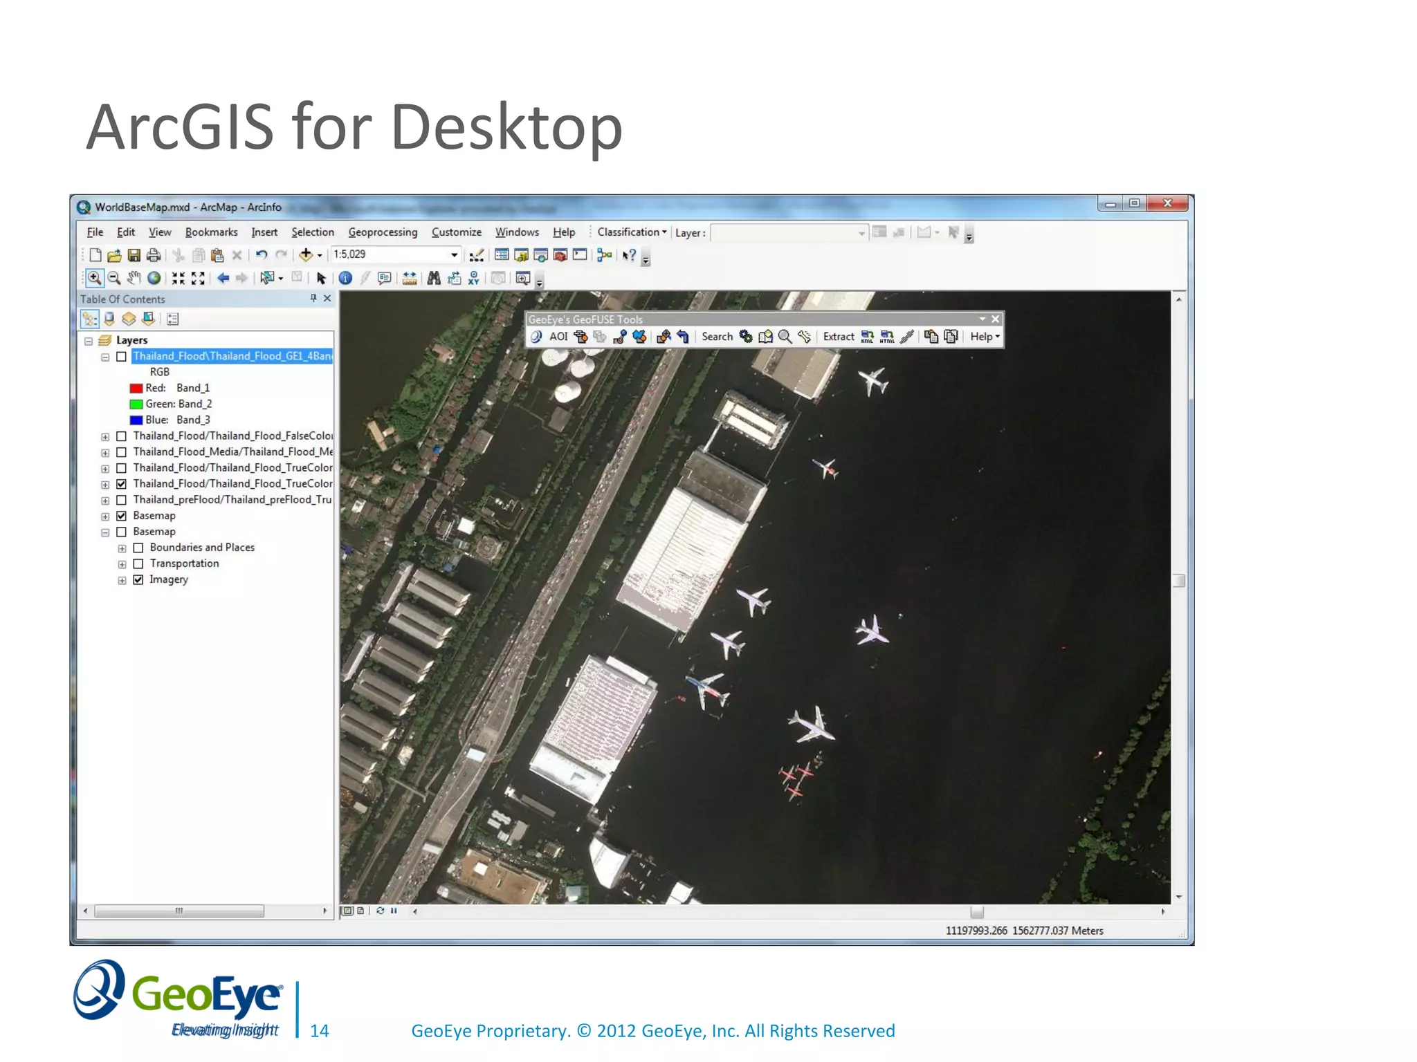This screenshot has width=1417, height=1062.
Task: Click the Add Data plus icon
Action: tap(306, 255)
